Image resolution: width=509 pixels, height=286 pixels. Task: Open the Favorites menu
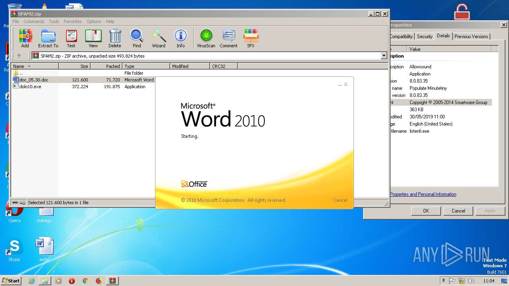[x=73, y=21]
